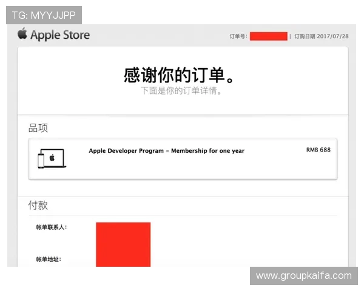The height and width of the screenshot is (291, 364).
Task: Click the '帐单联系人:' label
Action: tap(52, 227)
